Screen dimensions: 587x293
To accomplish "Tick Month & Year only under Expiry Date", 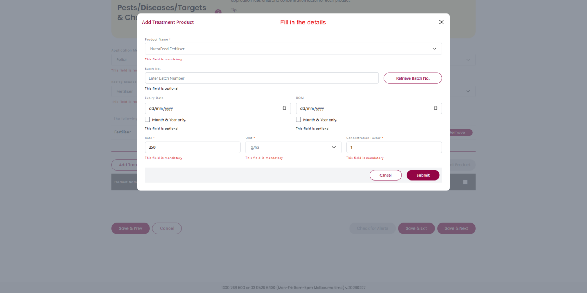I will (x=148, y=120).
